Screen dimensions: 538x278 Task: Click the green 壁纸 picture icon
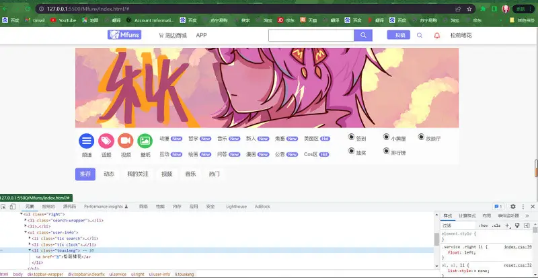coord(145,141)
